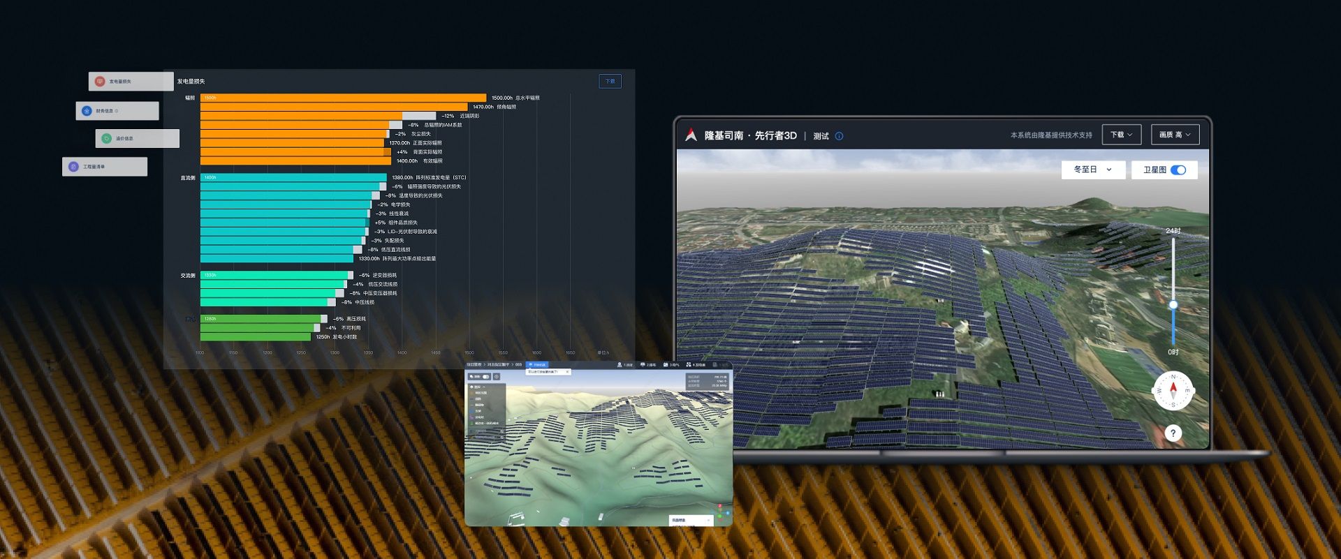This screenshot has height=559, width=1341.
Task: Toggle the 卫星图 satellite map switch
Action: [1178, 170]
